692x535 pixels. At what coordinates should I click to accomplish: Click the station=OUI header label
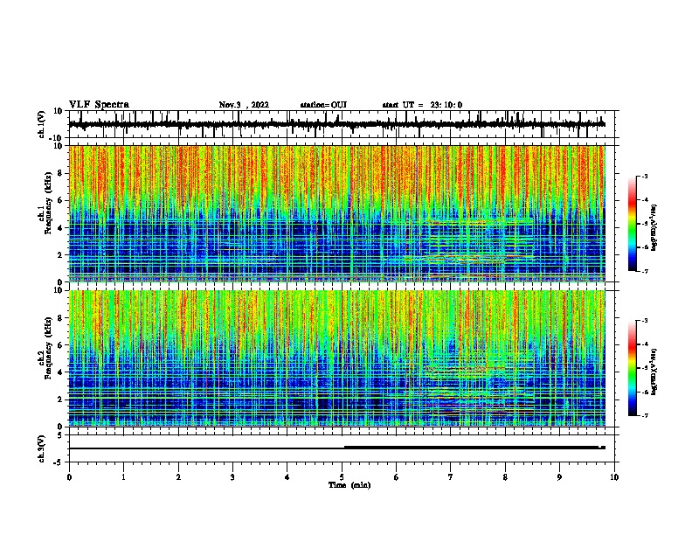click(323, 105)
